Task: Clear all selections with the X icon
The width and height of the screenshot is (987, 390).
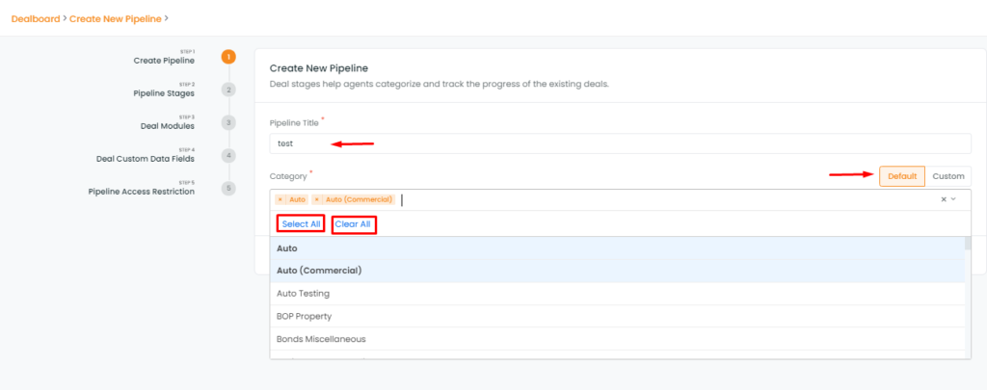Action: (x=944, y=199)
